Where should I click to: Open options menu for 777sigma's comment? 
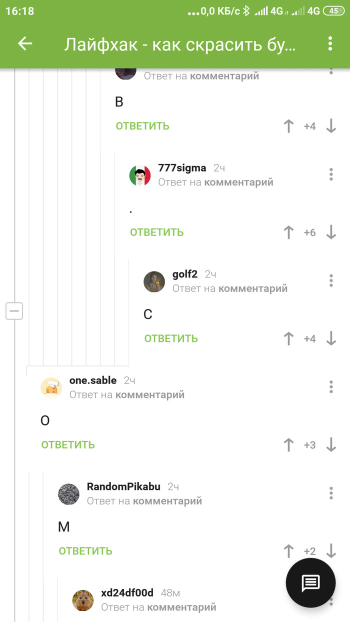331,174
